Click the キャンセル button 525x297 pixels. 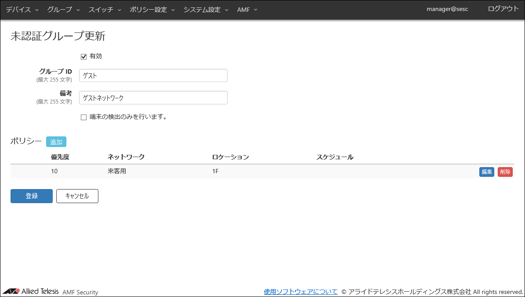coord(77,196)
